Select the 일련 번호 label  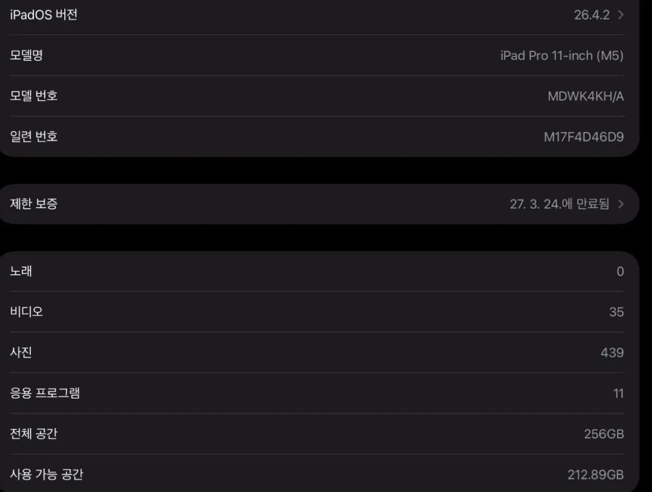pos(34,136)
